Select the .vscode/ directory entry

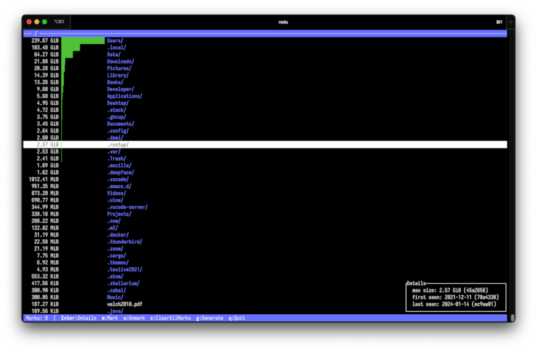(118, 180)
